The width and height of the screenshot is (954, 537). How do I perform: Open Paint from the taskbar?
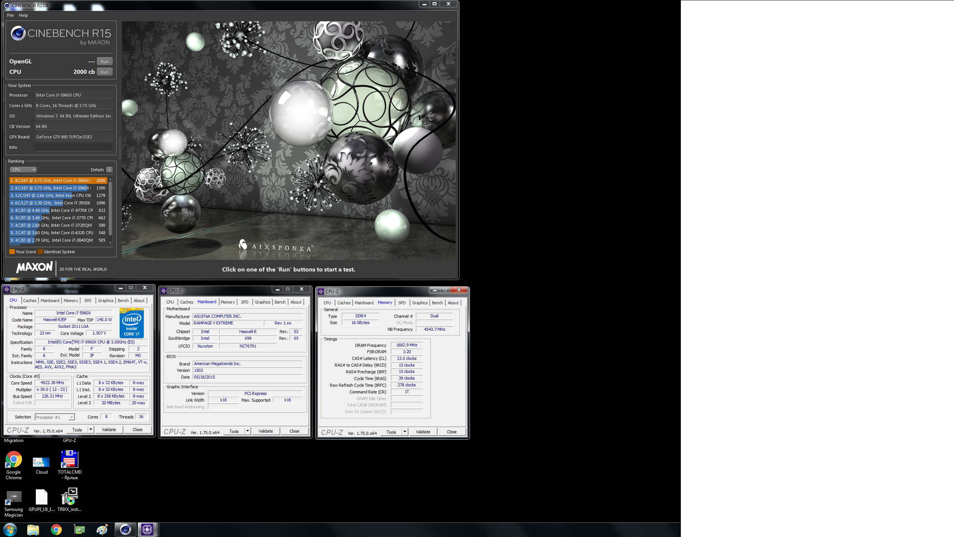[x=102, y=530]
